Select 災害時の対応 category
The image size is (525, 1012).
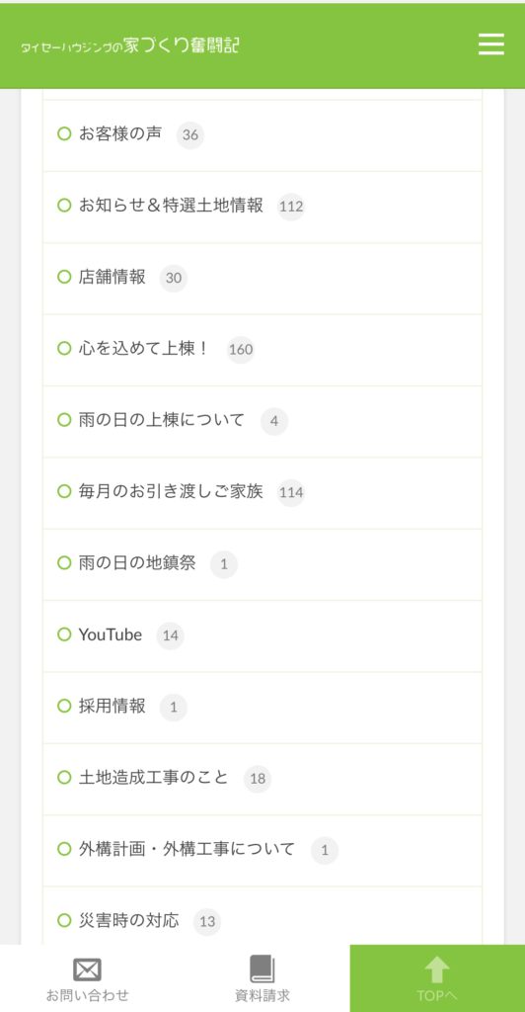[x=129, y=920]
